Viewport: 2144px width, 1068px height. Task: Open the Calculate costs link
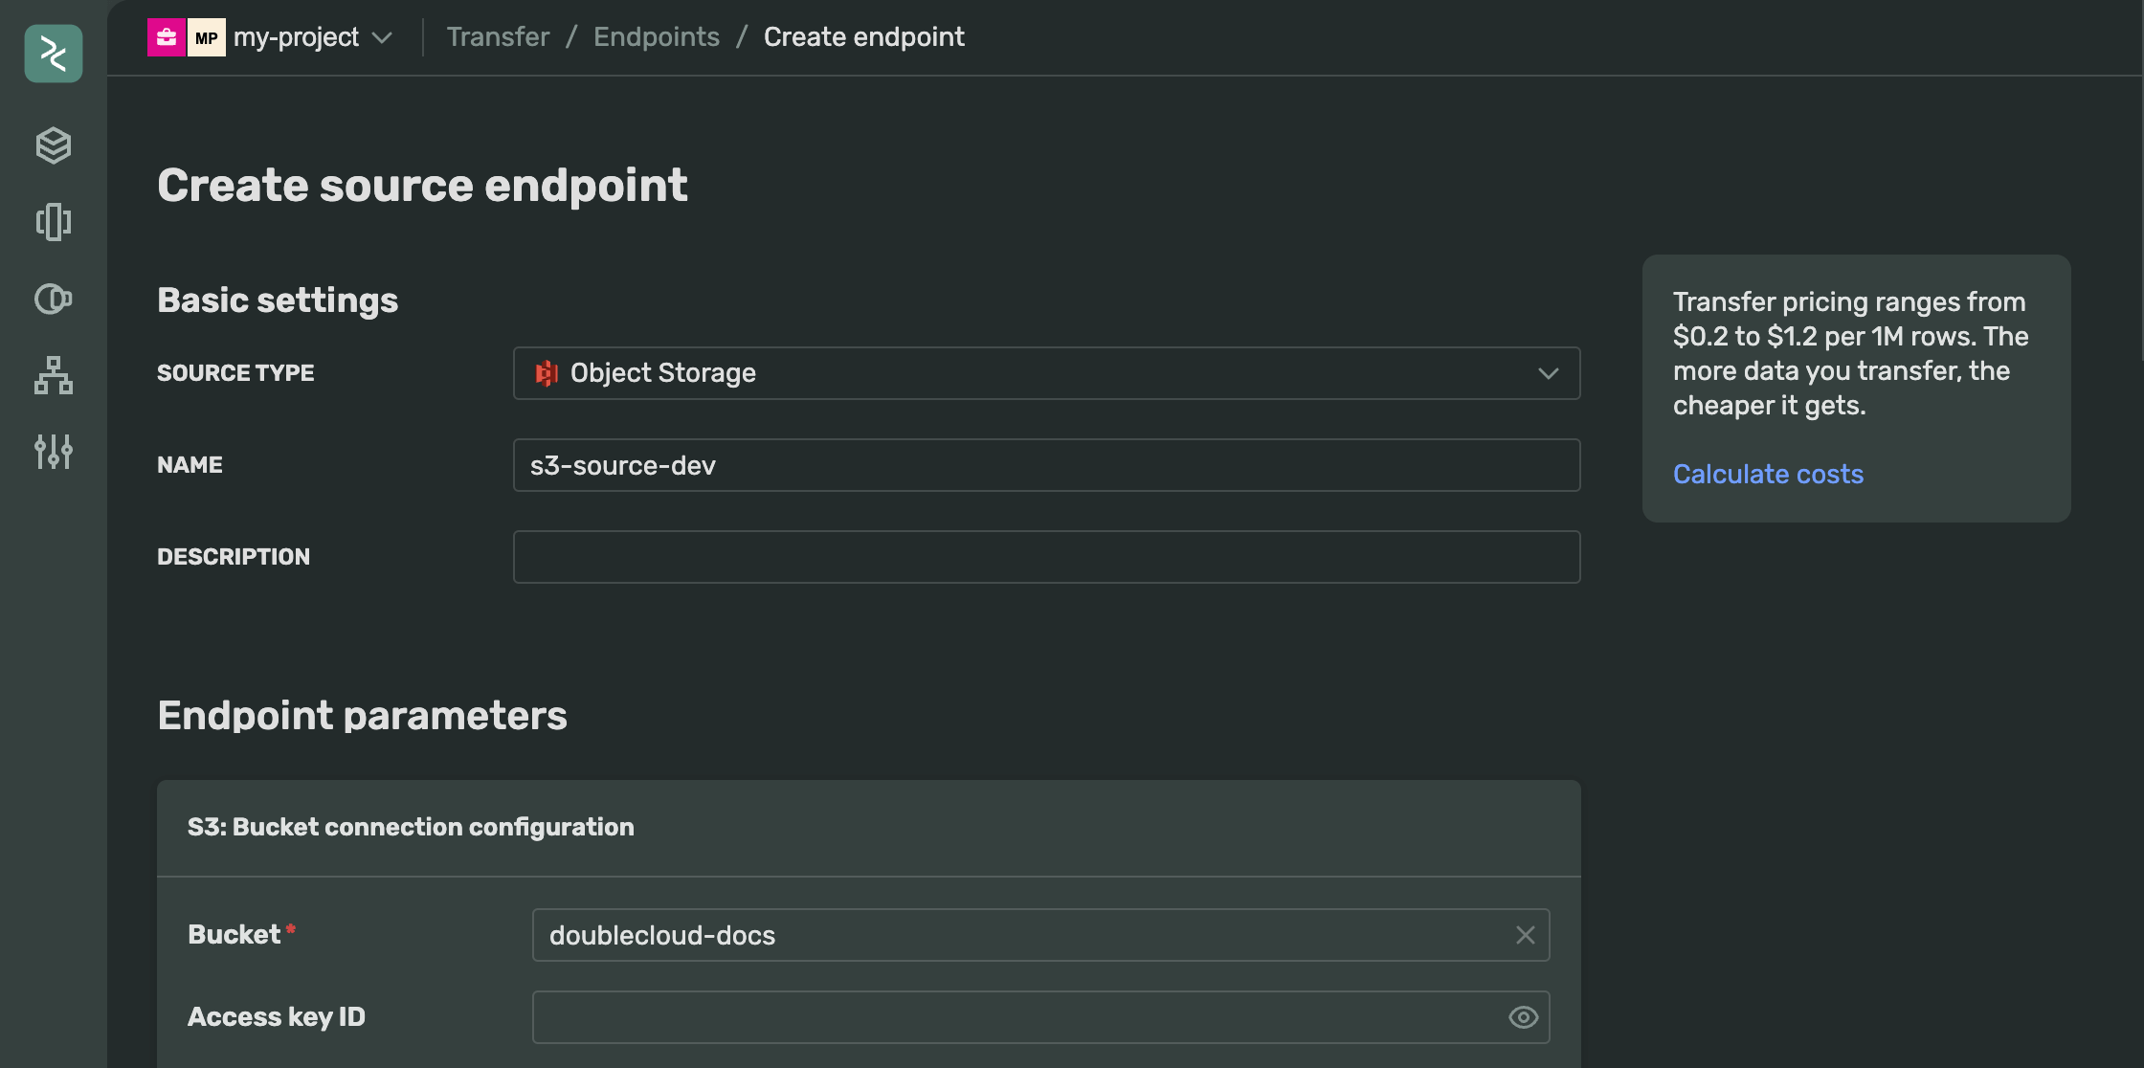[x=1768, y=474]
